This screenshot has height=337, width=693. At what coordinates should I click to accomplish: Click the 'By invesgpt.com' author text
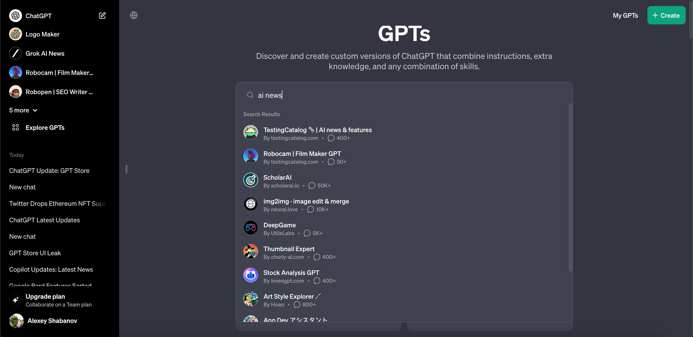(283, 281)
